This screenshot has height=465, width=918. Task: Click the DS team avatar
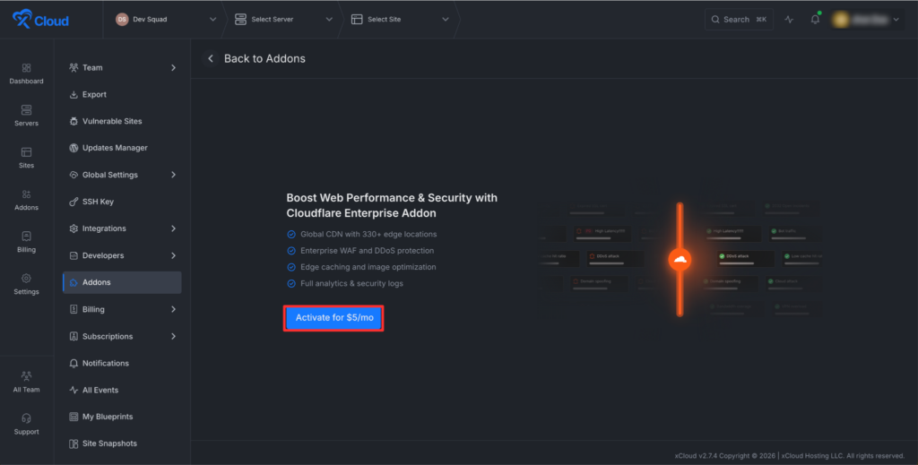(x=122, y=20)
